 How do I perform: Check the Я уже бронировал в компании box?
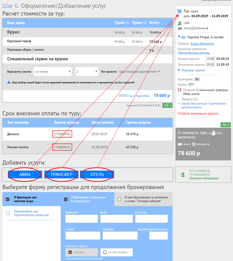[x=120, y=199]
